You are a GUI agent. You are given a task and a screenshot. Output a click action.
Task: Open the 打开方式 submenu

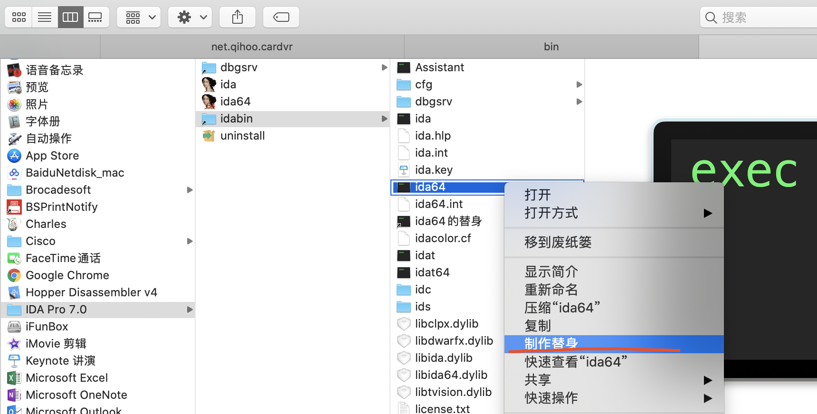(x=614, y=213)
